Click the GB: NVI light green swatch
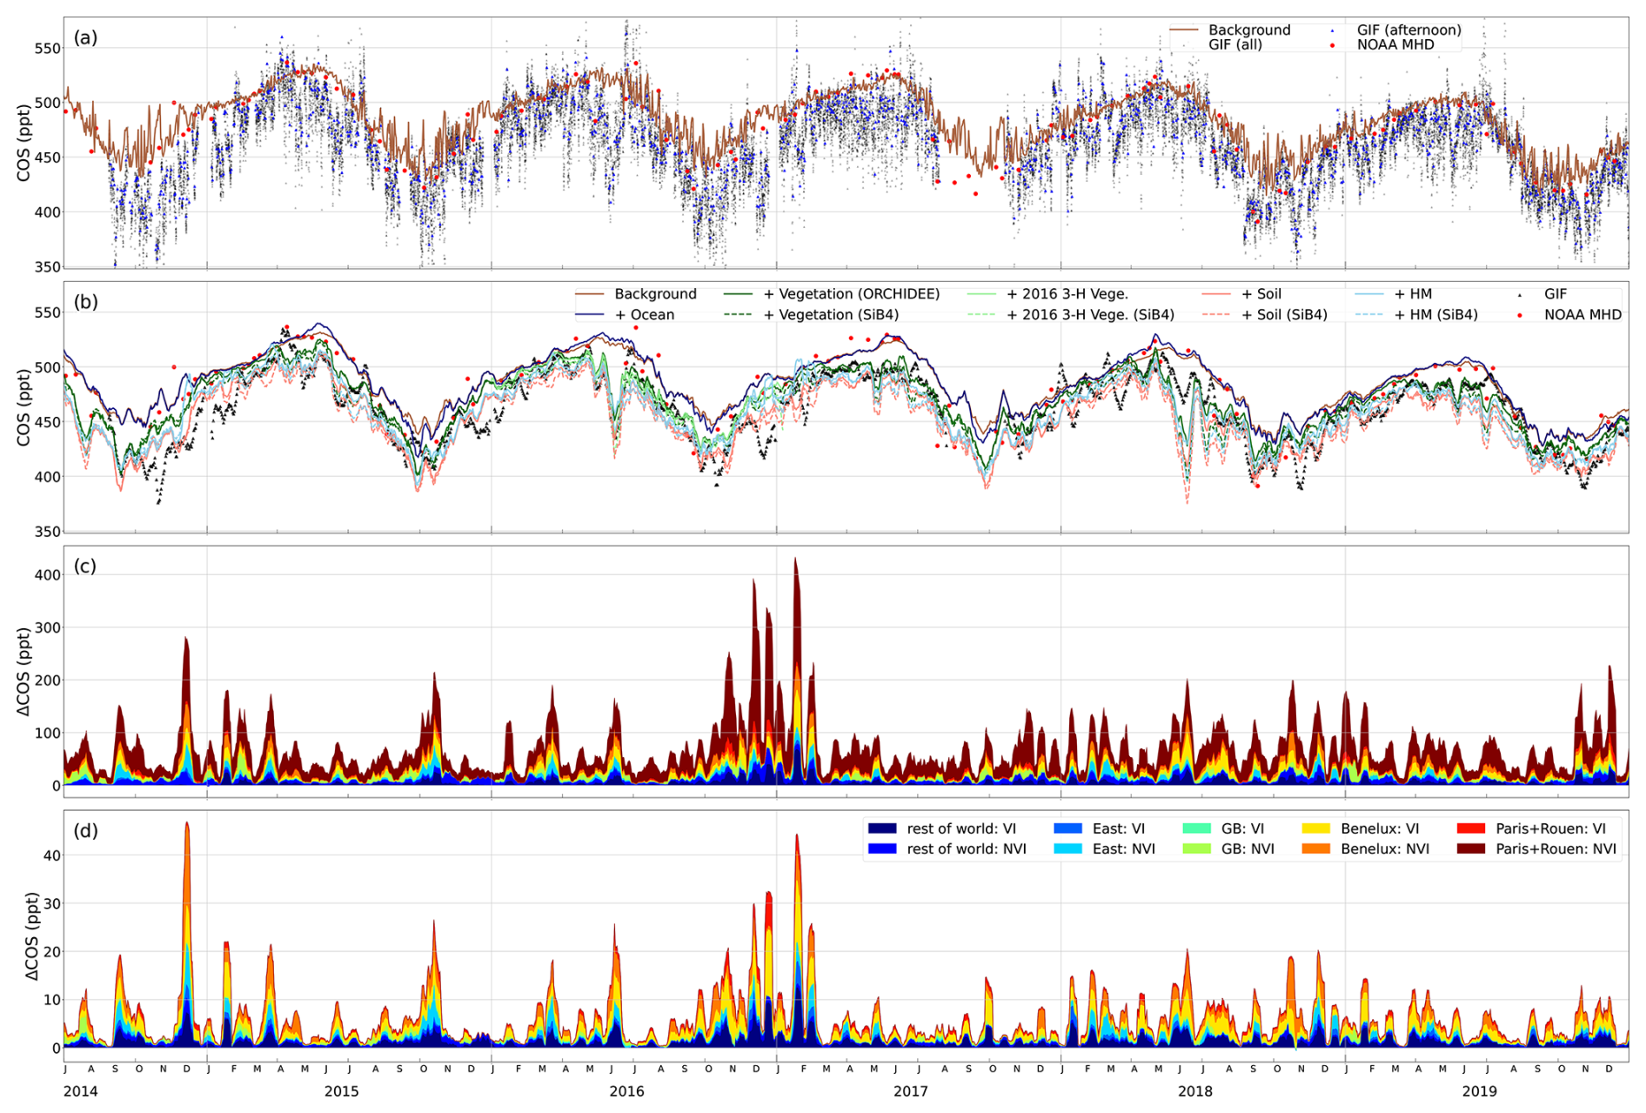The width and height of the screenshot is (1646, 1113). pyautogui.click(x=1197, y=848)
